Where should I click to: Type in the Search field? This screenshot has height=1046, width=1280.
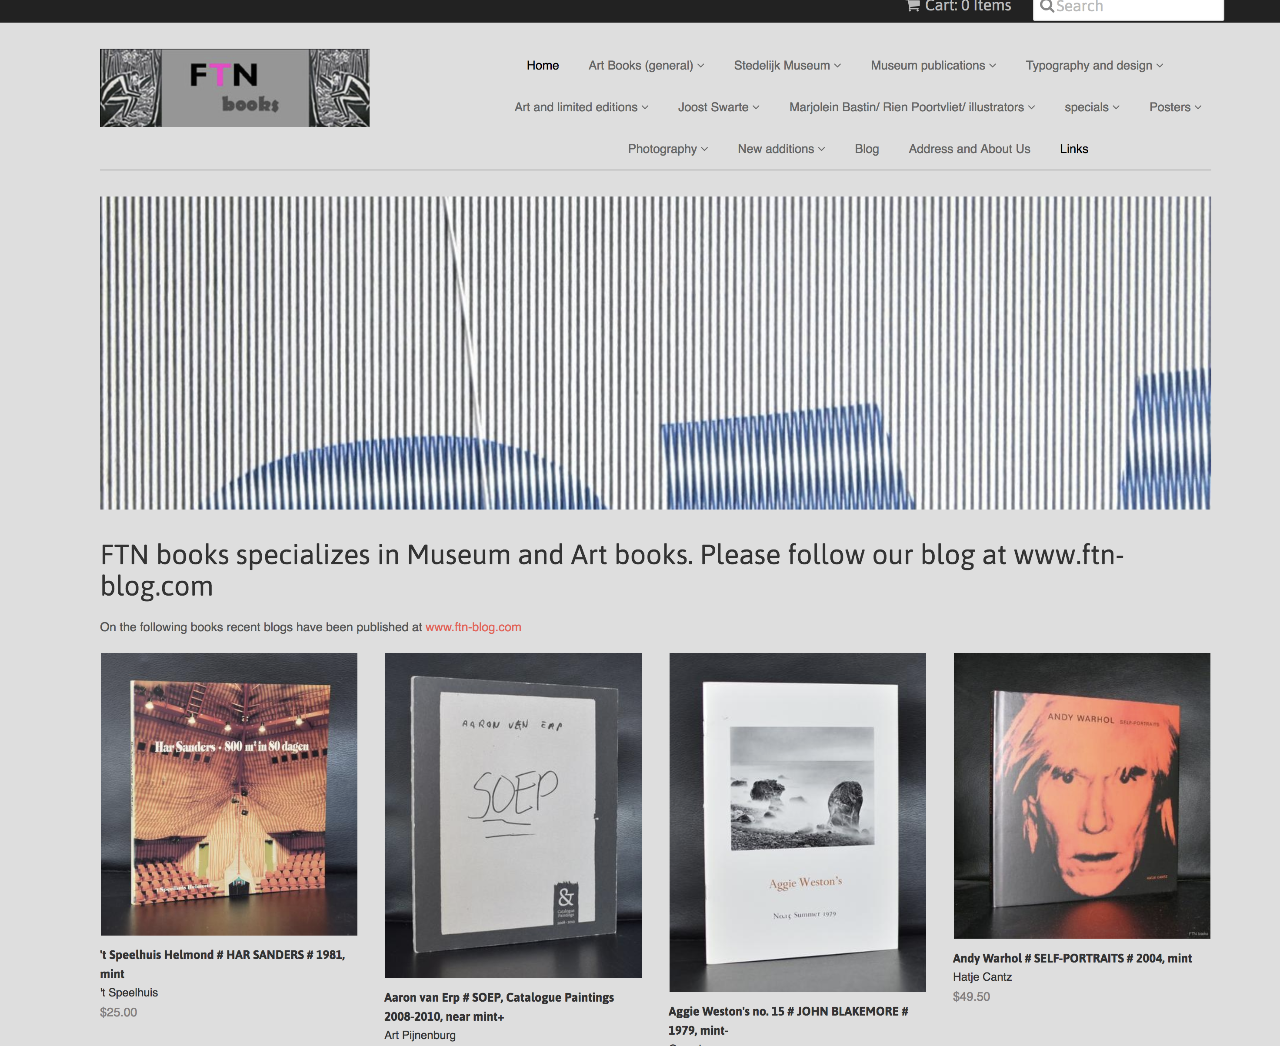click(1136, 7)
